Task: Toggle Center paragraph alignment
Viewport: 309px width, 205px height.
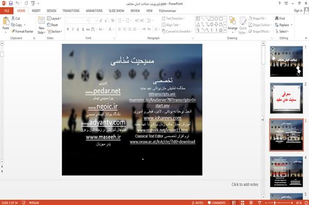Action: coord(125,29)
